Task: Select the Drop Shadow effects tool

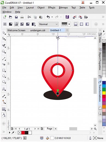Action: coord(4,109)
